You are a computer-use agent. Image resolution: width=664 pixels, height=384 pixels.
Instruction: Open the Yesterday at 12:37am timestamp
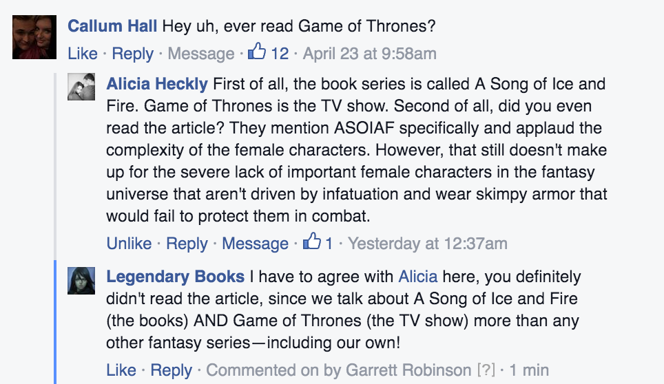(x=427, y=244)
